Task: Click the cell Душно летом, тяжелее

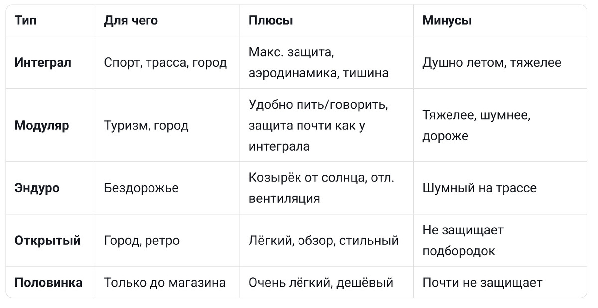Action: [491, 63]
